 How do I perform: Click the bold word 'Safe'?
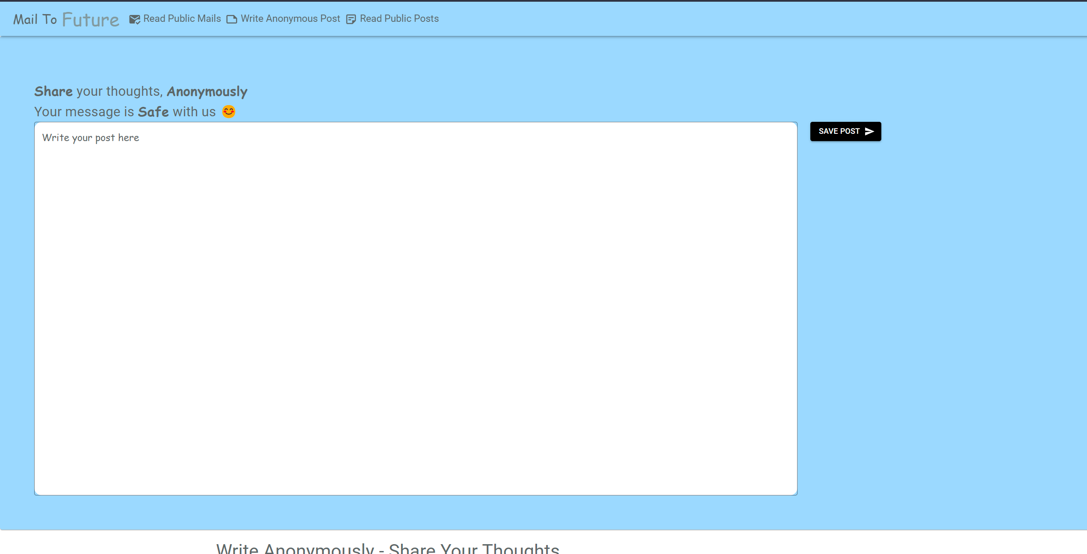click(153, 112)
